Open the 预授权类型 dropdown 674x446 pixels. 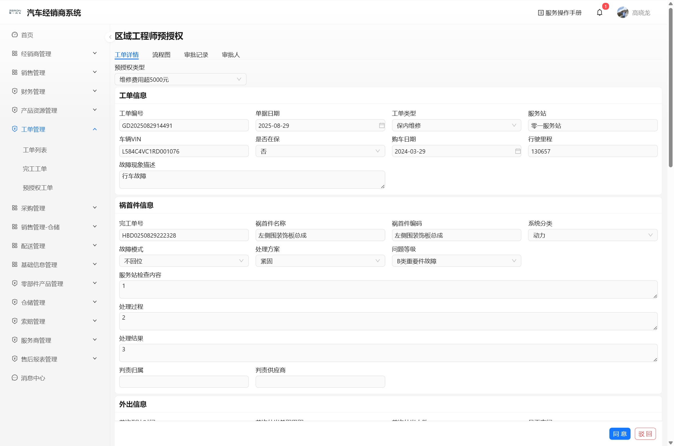(180, 79)
